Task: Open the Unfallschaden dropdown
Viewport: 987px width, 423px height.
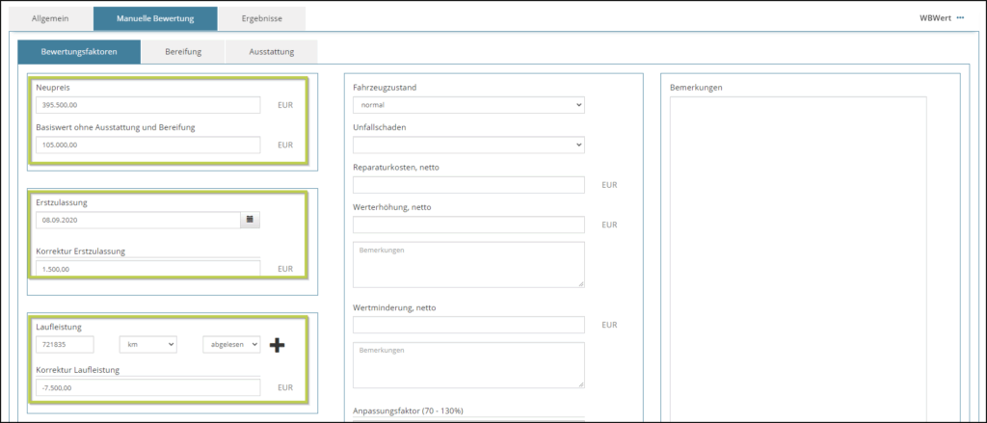Action: point(468,145)
